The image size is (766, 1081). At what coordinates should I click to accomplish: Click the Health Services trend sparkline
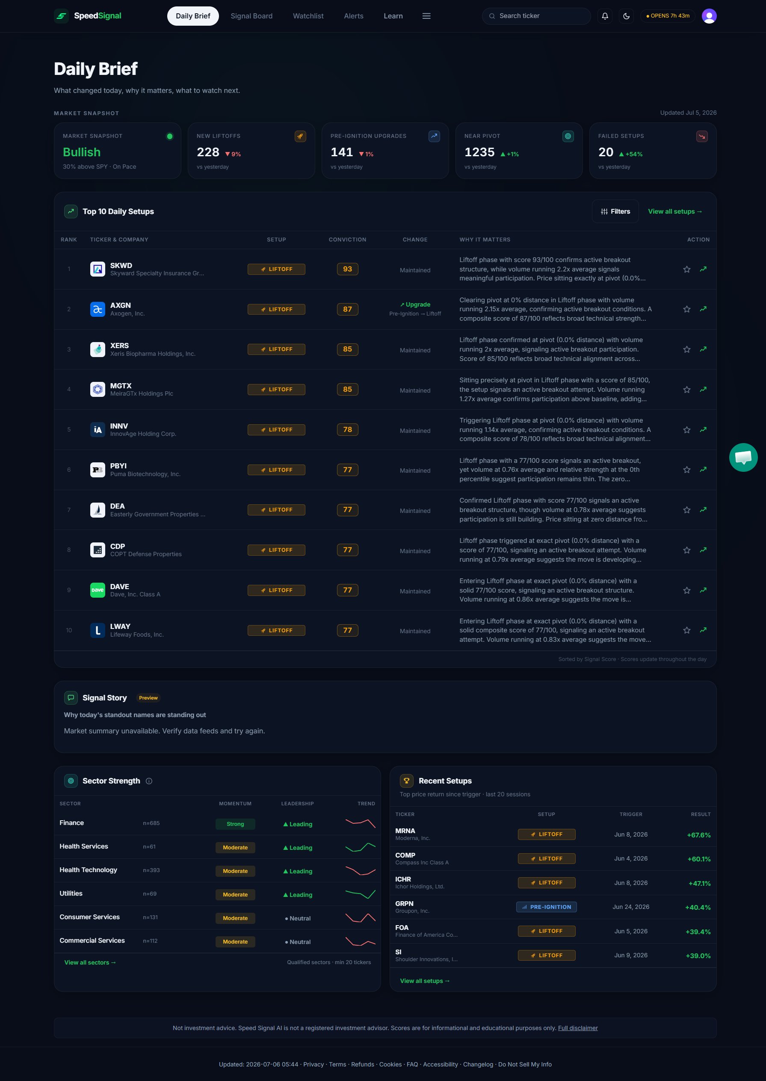pos(361,847)
